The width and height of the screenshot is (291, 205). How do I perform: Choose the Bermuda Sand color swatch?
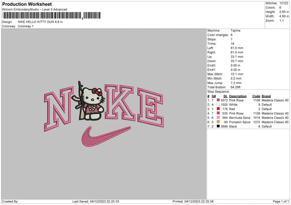(x=218, y=117)
